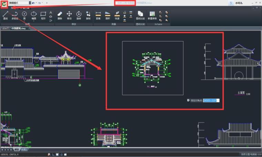The image size is (262, 157).
Task: Choose the 矩形 (Rectangle) tool
Action: point(43,15)
